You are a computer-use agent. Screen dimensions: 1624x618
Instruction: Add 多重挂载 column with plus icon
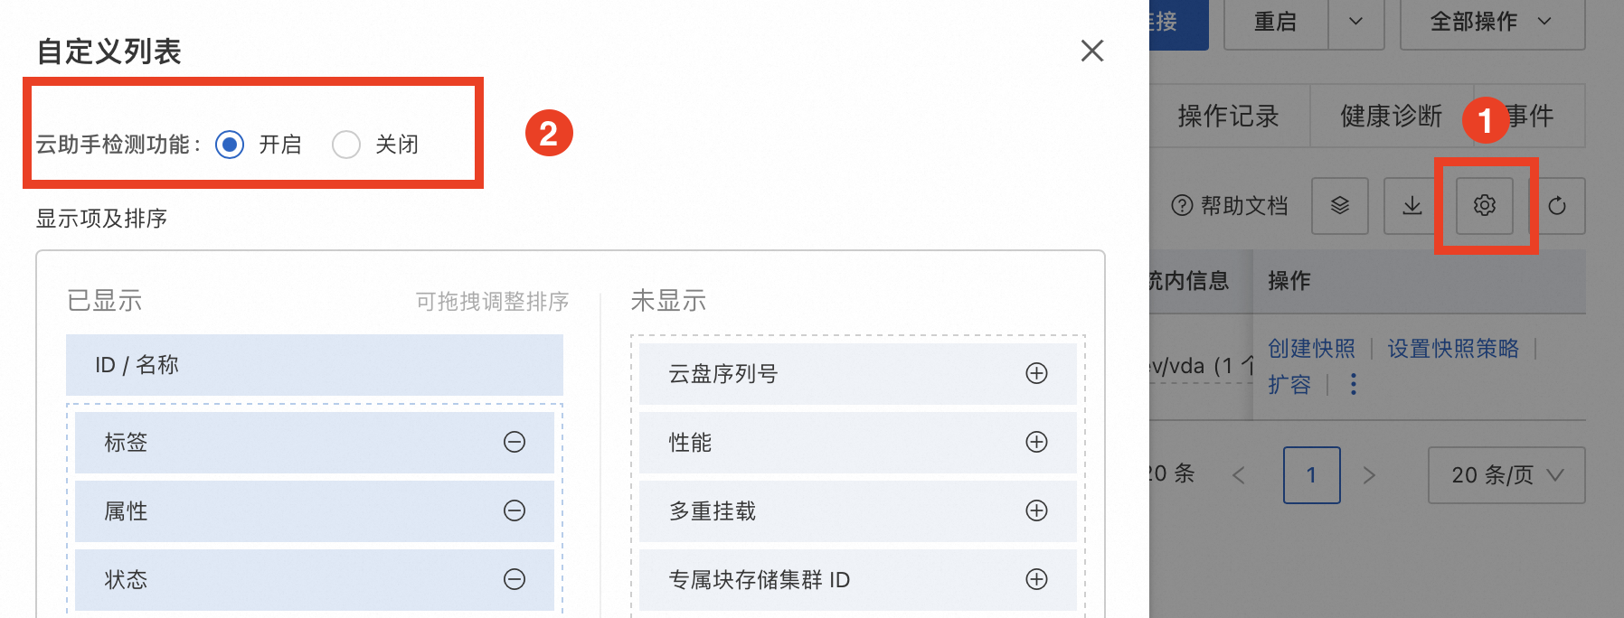[x=1036, y=510]
